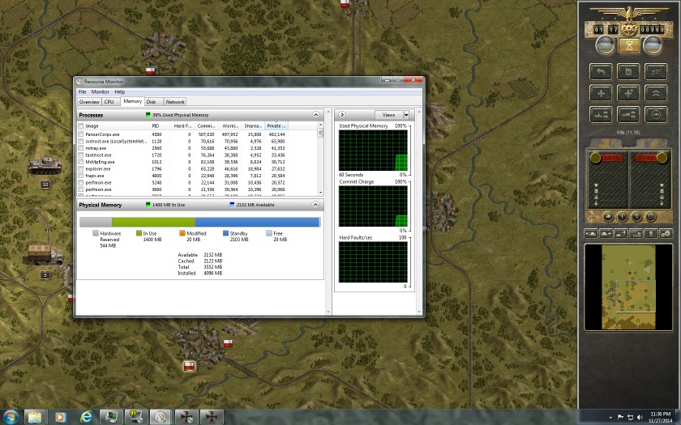Switch to the CPU tab
The height and width of the screenshot is (425, 681).
[x=109, y=102]
